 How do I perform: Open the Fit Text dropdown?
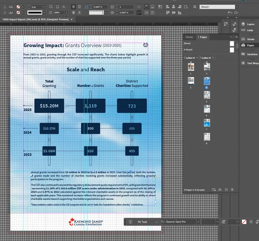click(157, 222)
